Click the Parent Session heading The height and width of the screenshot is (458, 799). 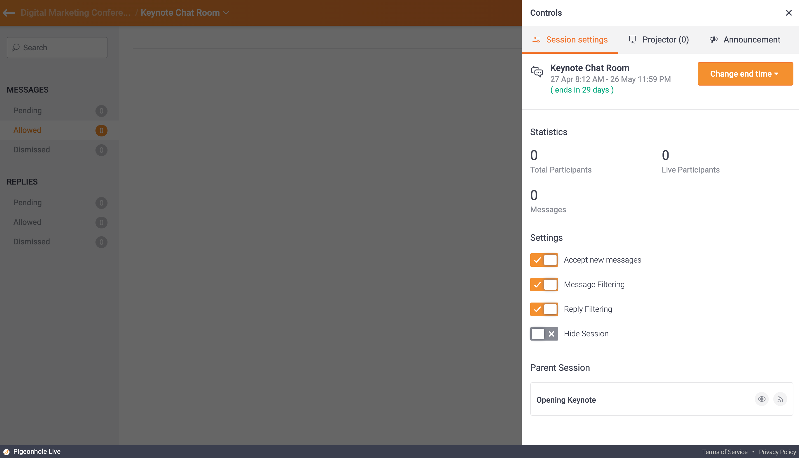point(560,368)
